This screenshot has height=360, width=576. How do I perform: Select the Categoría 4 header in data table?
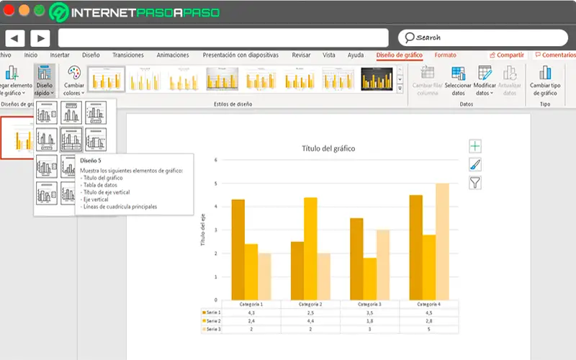428,304
